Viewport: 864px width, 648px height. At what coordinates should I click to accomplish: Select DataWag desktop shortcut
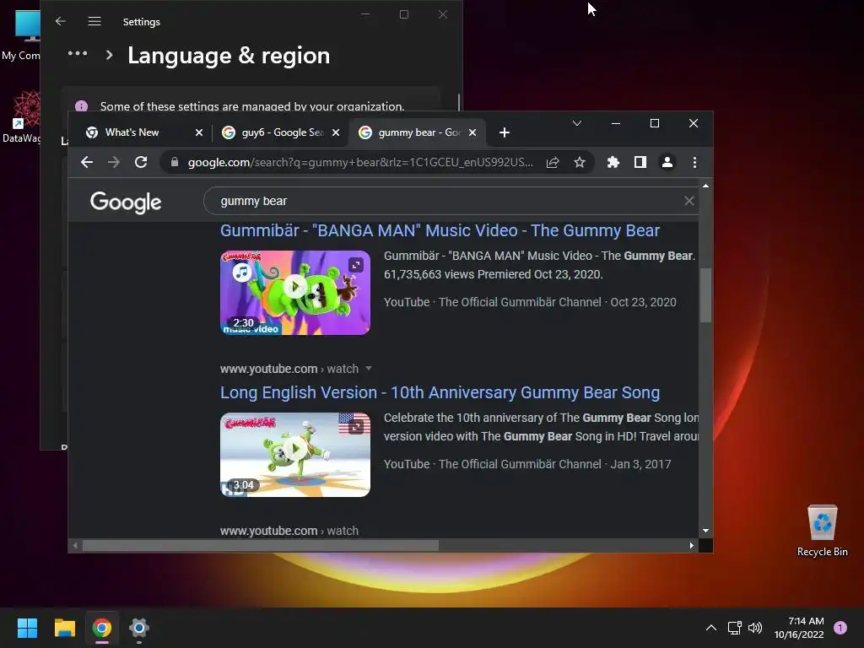(x=21, y=116)
